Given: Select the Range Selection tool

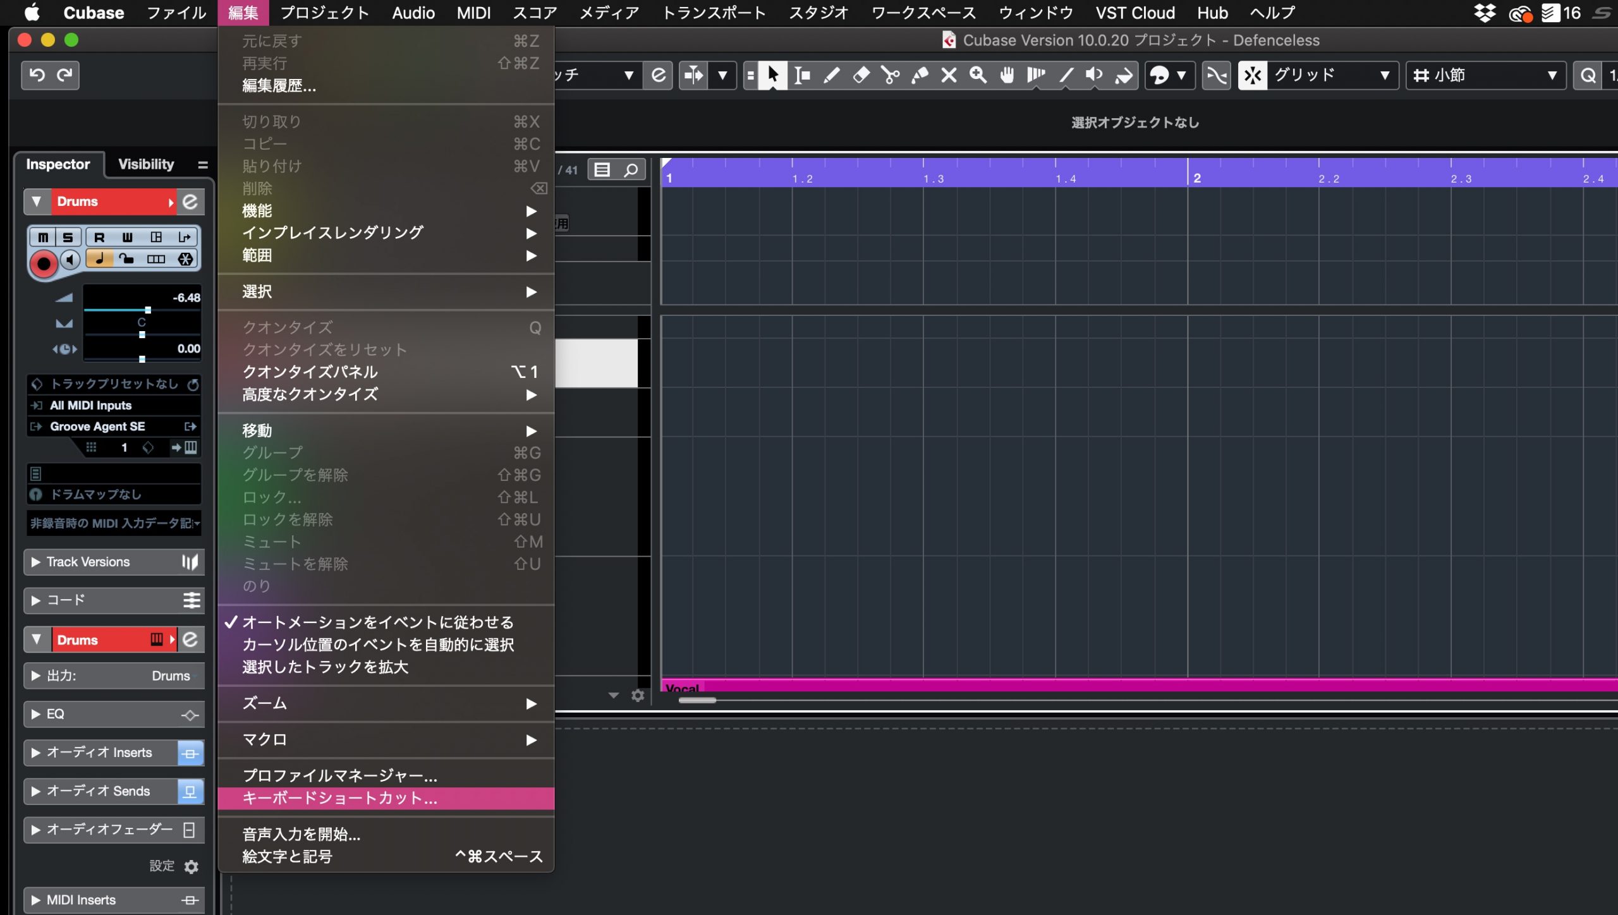Looking at the screenshot, I should tap(802, 75).
